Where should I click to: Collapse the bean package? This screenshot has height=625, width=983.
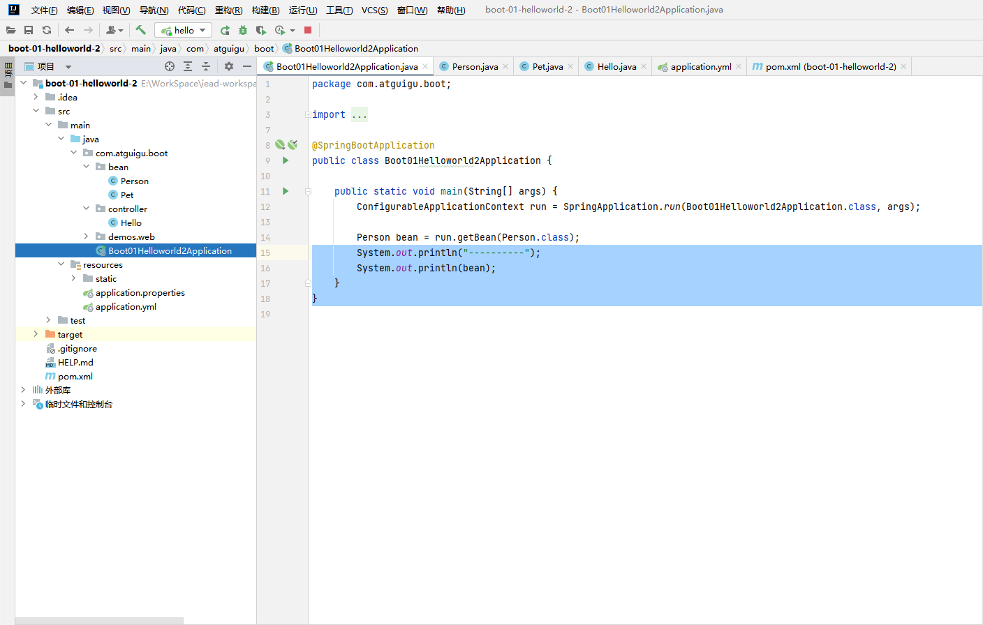point(86,167)
